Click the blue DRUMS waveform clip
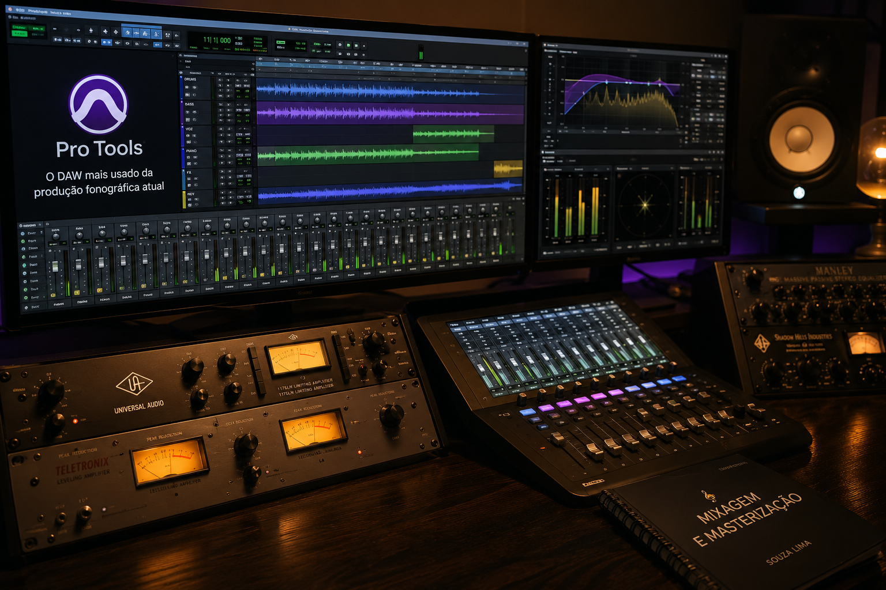Screen dimensions: 886x590 391,91
